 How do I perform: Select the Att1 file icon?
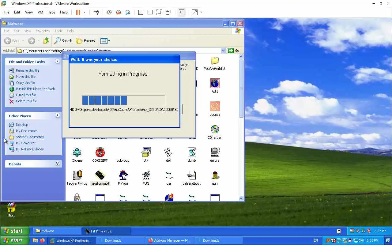(215, 83)
